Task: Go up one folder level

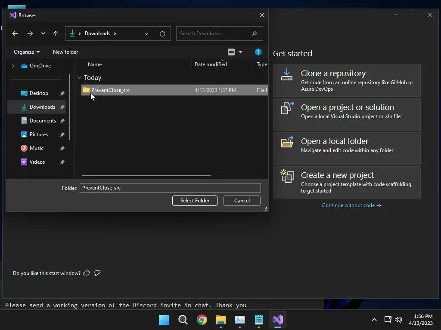Action: coord(56,34)
